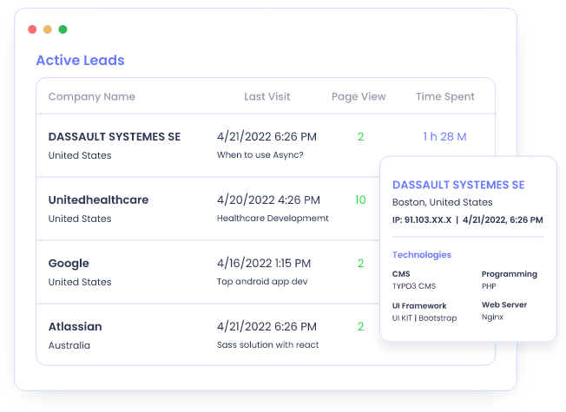The height and width of the screenshot is (412, 566).
Task: Sort by Last Visit column header
Action: [267, 96]
